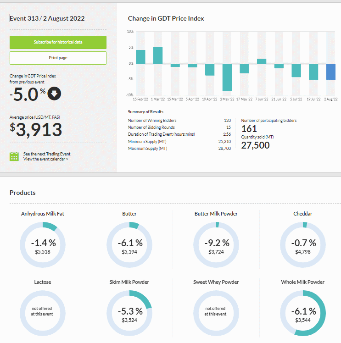Viewport: 341px width, 343px height.
Task: Click the Butter Milk Powder title
Action: (216, 214)
